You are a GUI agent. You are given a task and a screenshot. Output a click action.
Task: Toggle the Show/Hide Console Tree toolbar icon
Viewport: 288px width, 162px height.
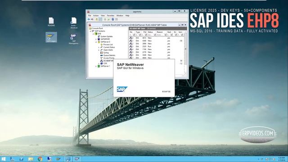tap(100, 19)
